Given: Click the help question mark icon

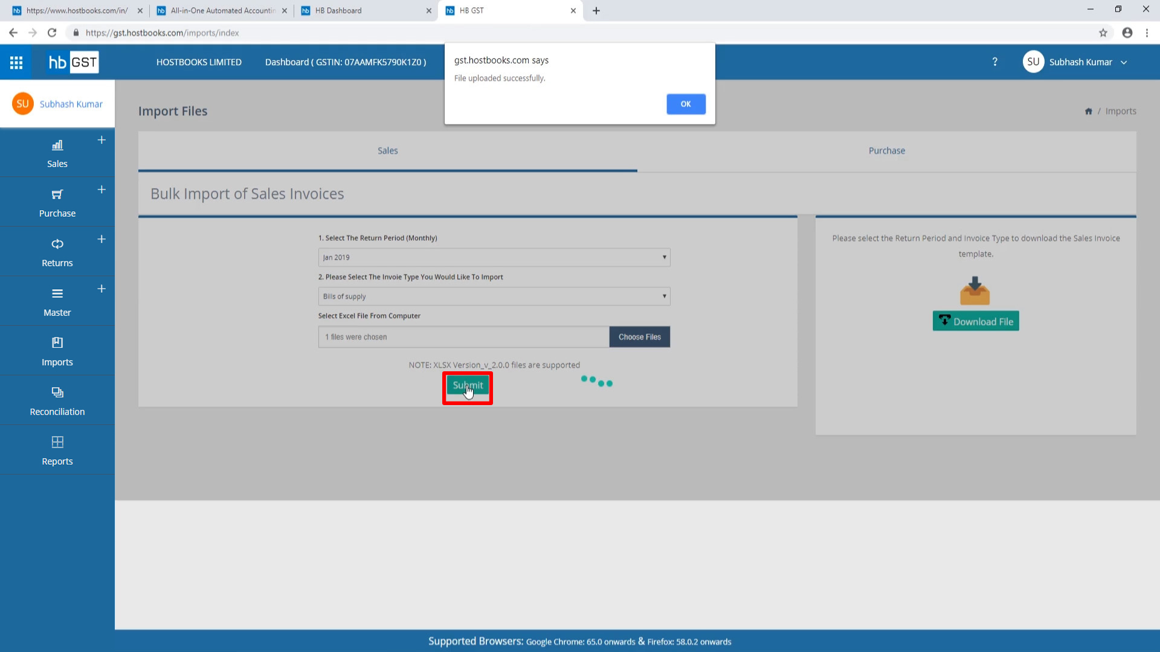Looking at the screenshot, I should 995,62.
